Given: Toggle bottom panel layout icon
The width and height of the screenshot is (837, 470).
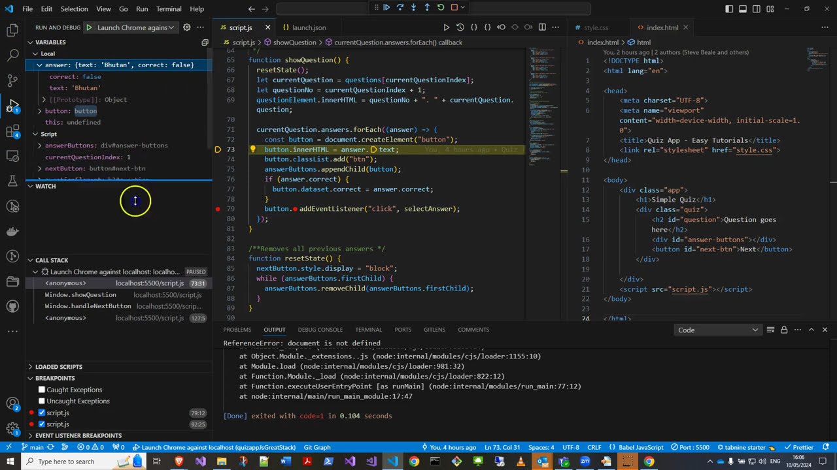Looking at the screenshot, I should 743,9.
